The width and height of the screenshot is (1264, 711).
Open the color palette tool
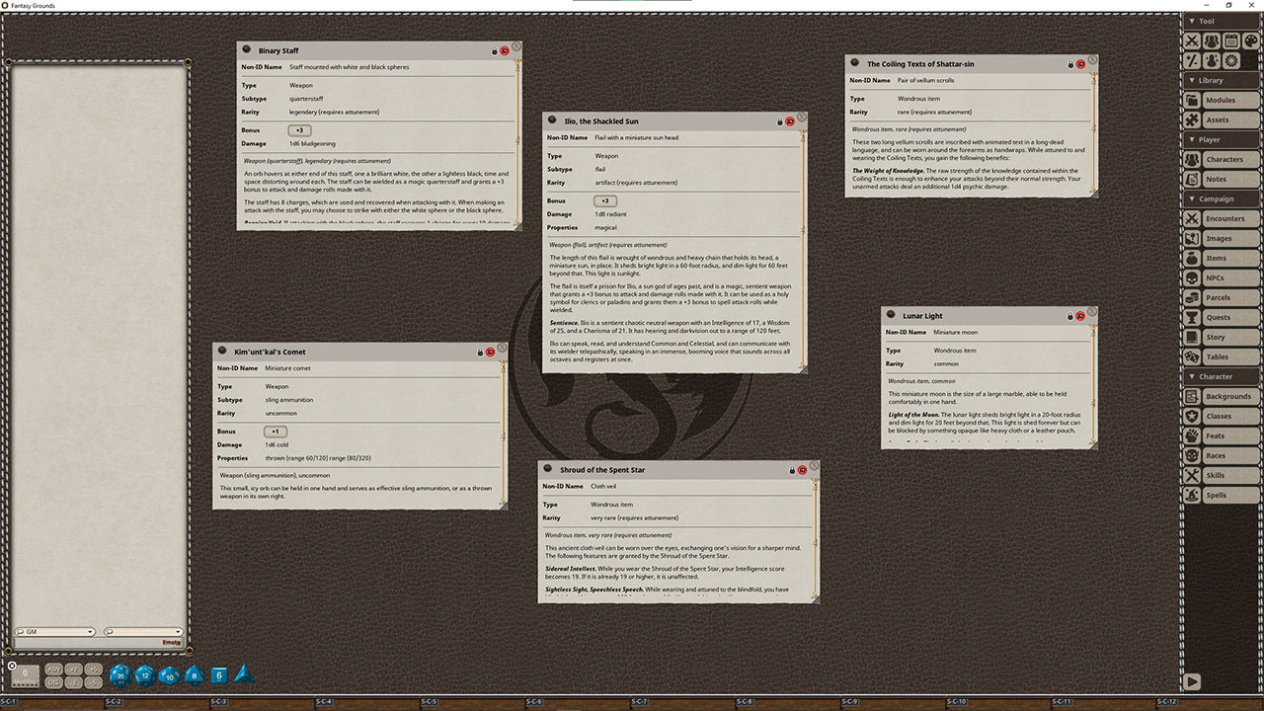tap(1250, 40)
